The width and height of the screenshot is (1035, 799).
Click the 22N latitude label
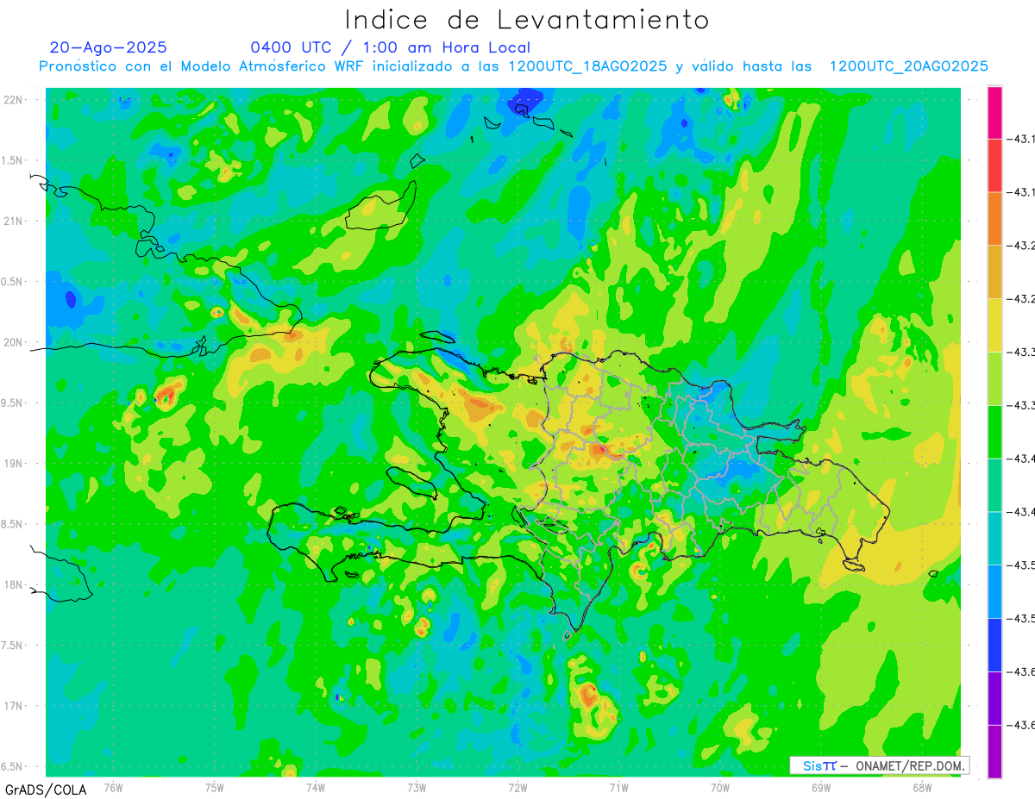click(14, 99)
